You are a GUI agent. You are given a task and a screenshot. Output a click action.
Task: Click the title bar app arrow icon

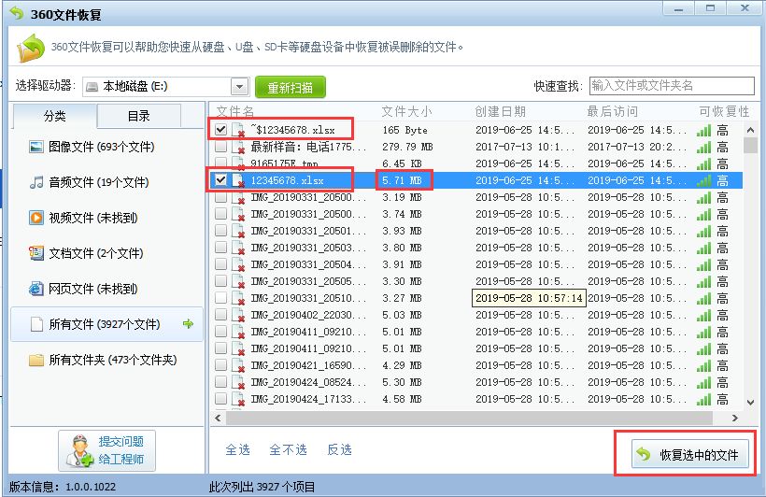point(17,13)
